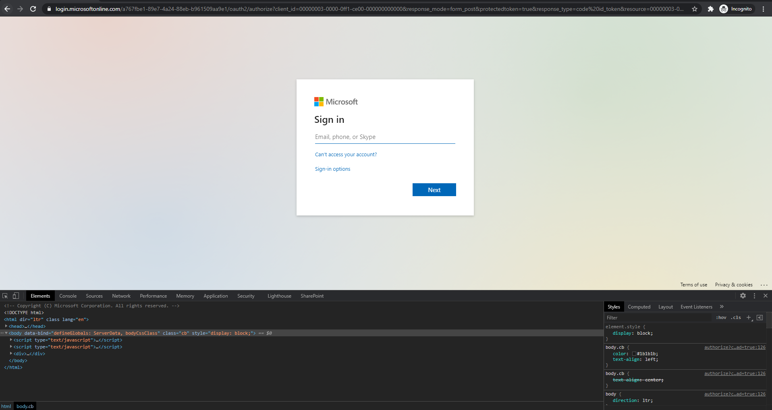Screen dimensions: 772x410
Task: Open the SharePoint DevTools tab
Action: click(x=312, y=296)
